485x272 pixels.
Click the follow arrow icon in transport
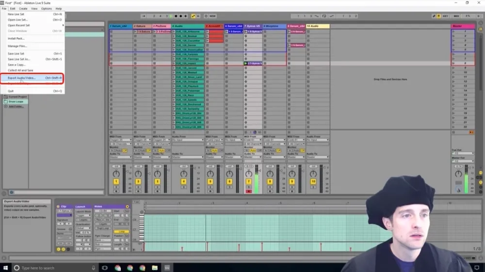click(144, 16)
